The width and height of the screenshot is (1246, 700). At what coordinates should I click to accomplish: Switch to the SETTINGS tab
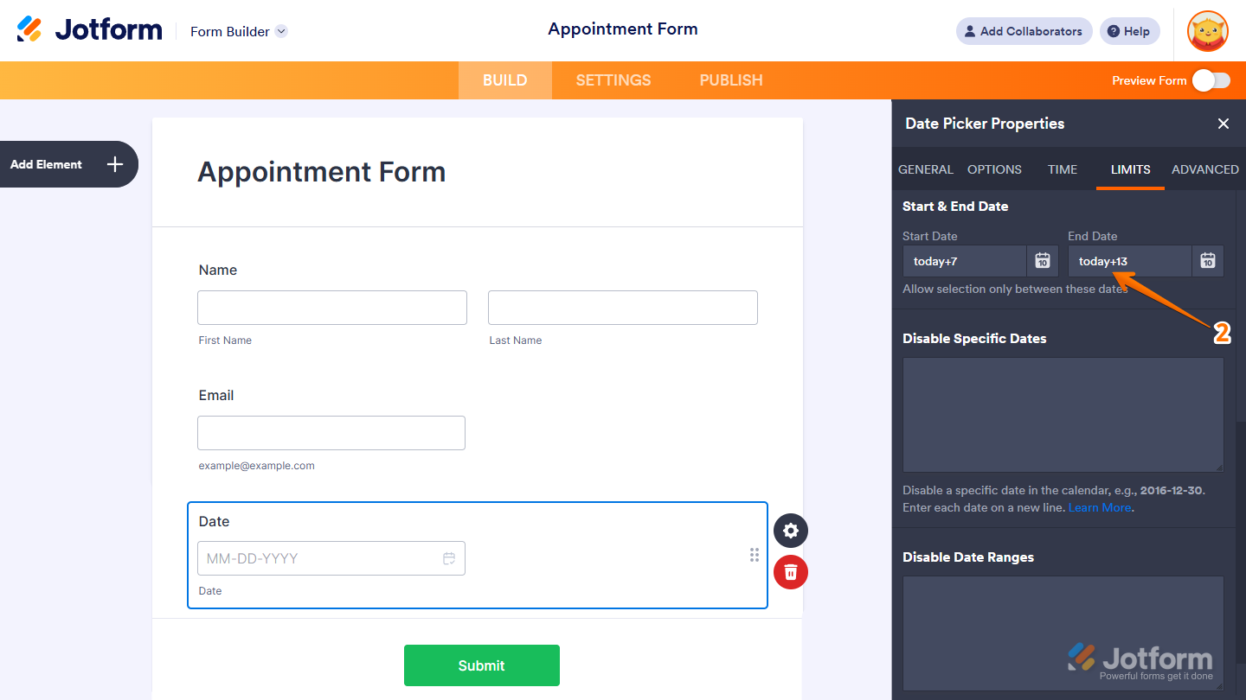pyautogui.click(x=613, y=80)
